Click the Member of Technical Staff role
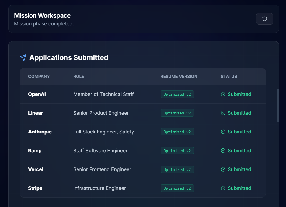 click(103, 94)
